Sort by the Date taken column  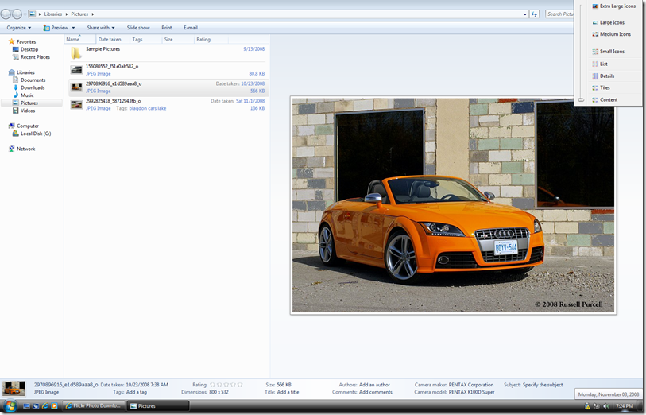pos(113,39)
